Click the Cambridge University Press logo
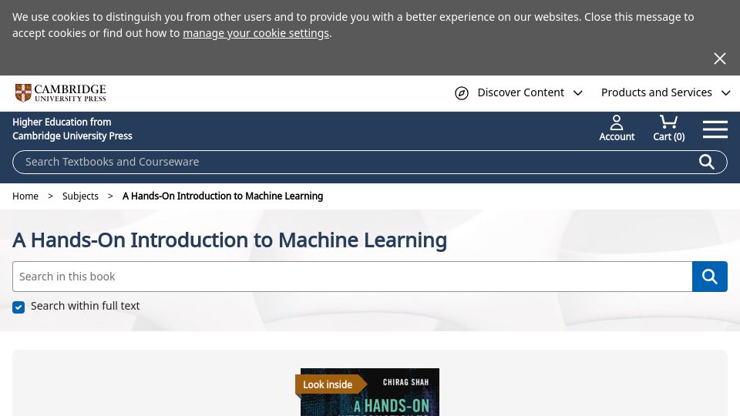This screenshot has width=740, height=416. (60, 93)
